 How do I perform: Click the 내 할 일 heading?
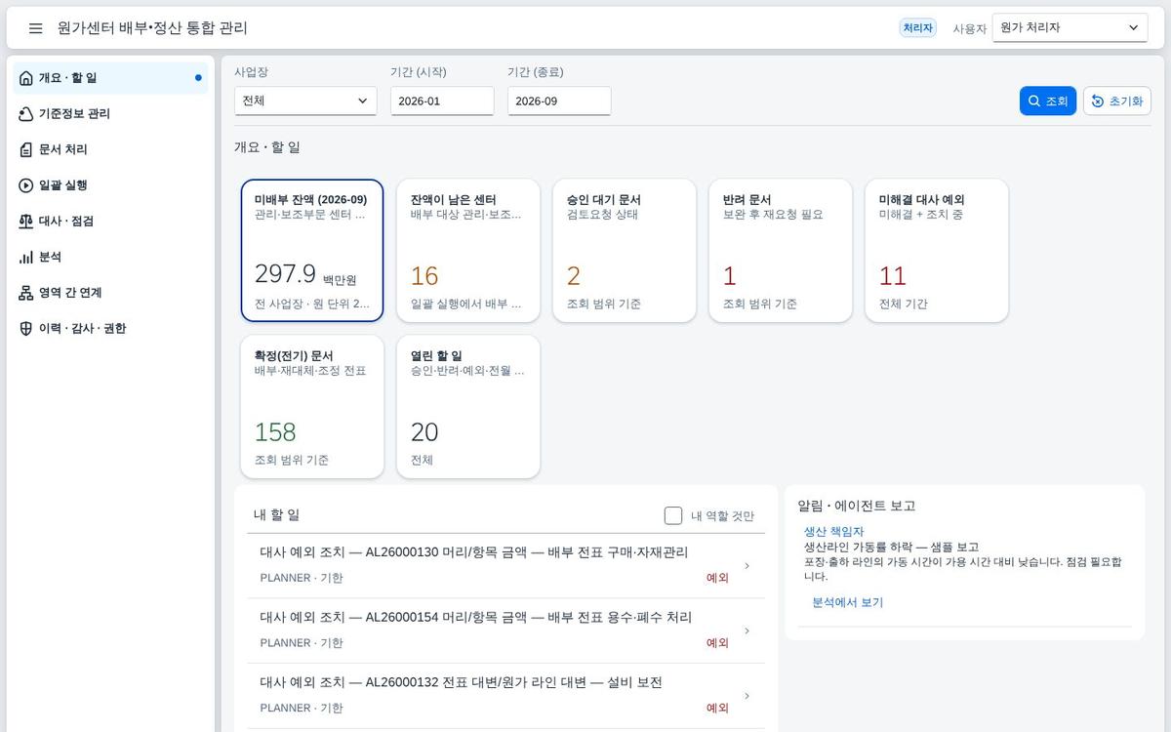click(277, 515)
